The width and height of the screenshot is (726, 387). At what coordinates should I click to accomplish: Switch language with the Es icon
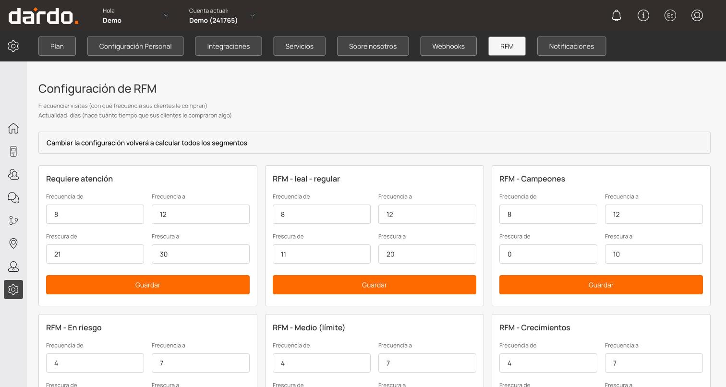click(670, 15)
